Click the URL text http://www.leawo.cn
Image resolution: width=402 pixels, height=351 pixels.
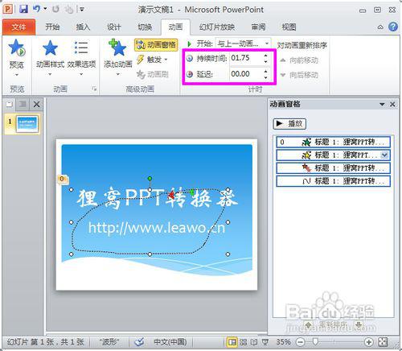pyautogui.click(x=157, y=228)
